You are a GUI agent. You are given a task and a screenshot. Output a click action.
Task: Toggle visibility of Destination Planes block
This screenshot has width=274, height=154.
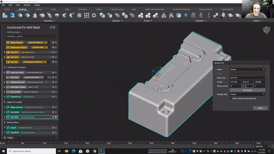(56, 87)
